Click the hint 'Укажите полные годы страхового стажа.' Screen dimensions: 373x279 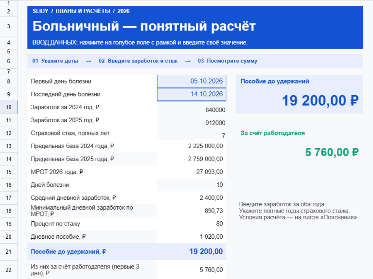click(295, 211)
